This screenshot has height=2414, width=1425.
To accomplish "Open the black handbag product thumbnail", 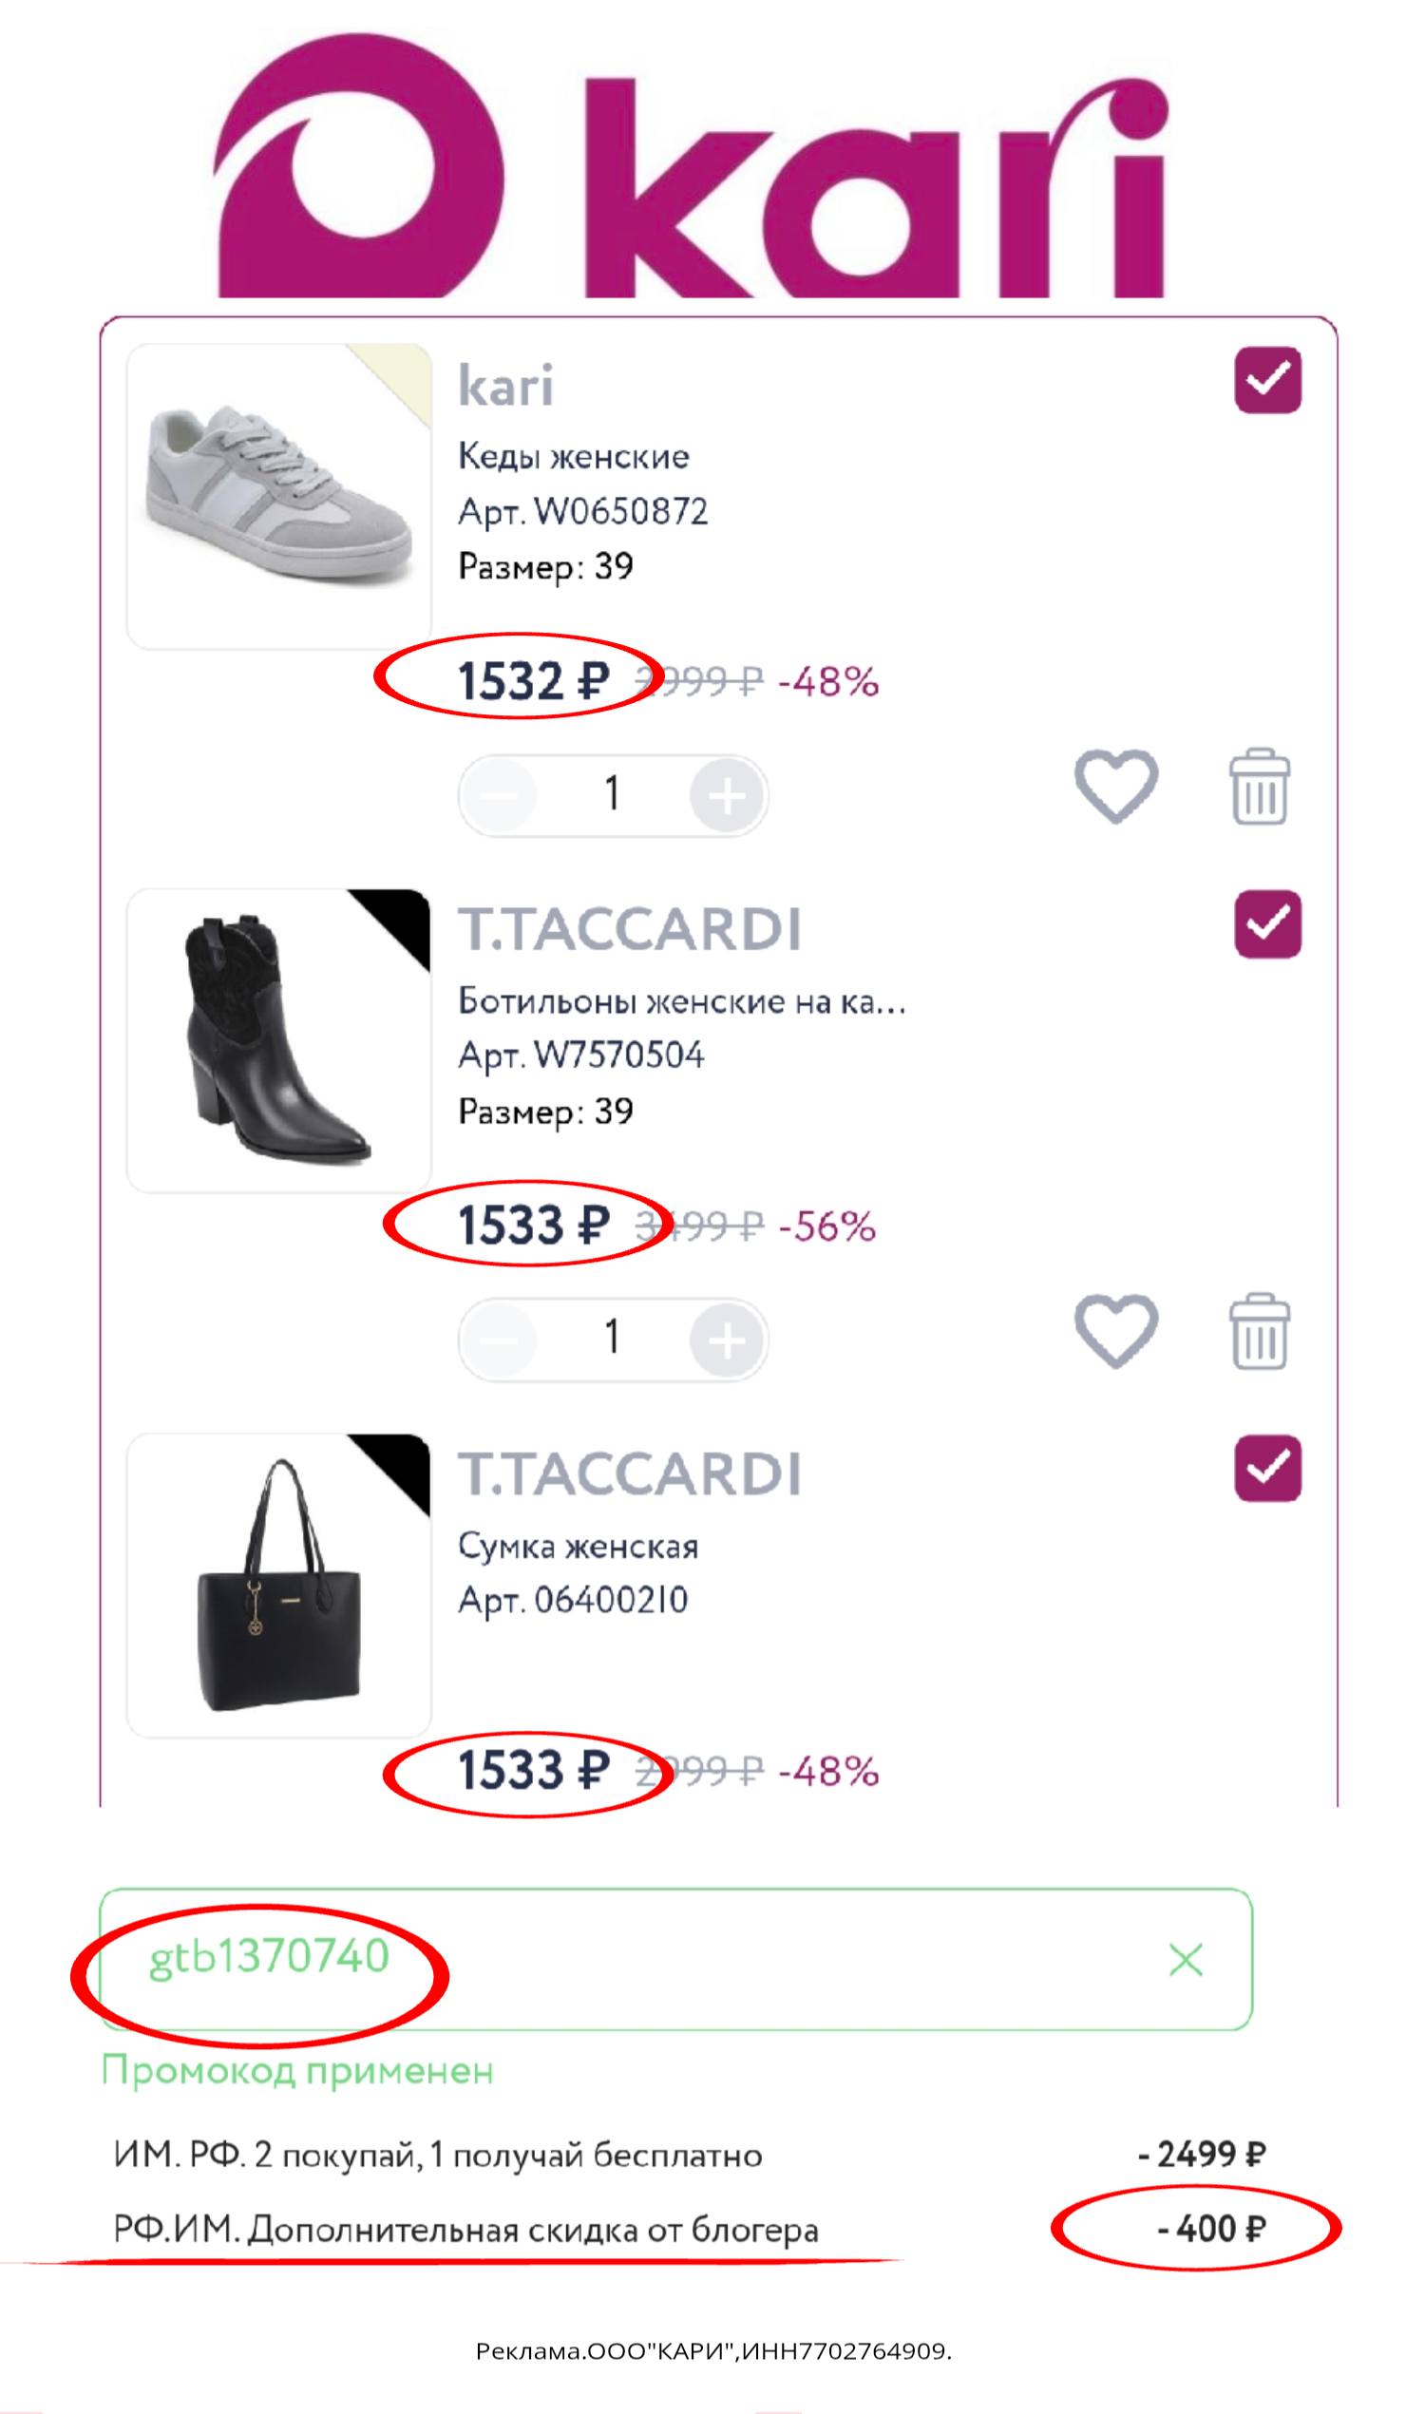I will (278, 1586).
